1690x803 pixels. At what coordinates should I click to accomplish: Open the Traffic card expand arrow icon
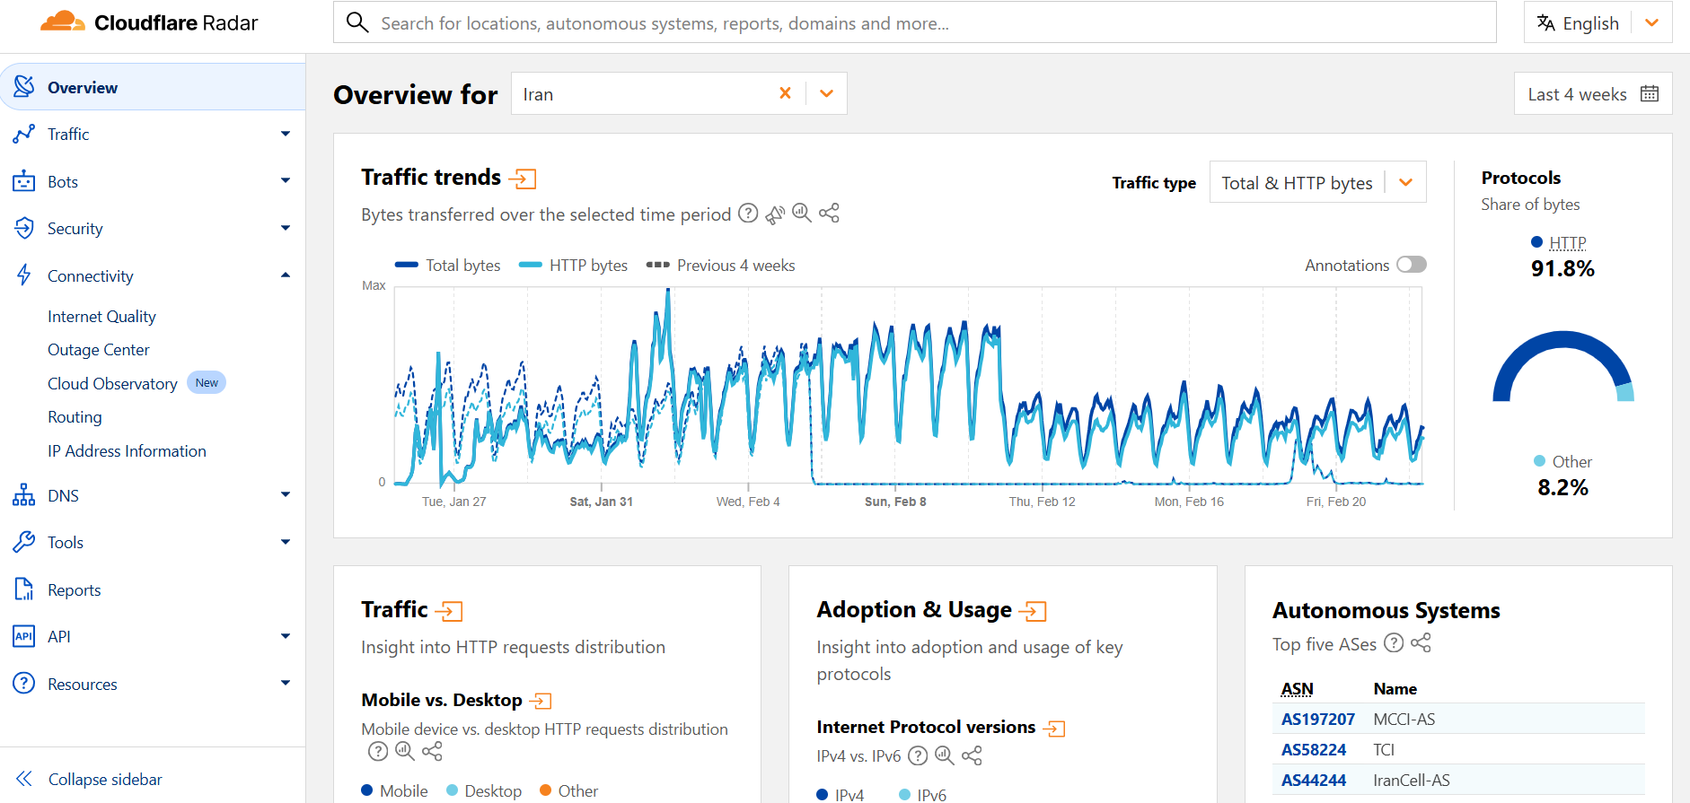tap(449, 611)
